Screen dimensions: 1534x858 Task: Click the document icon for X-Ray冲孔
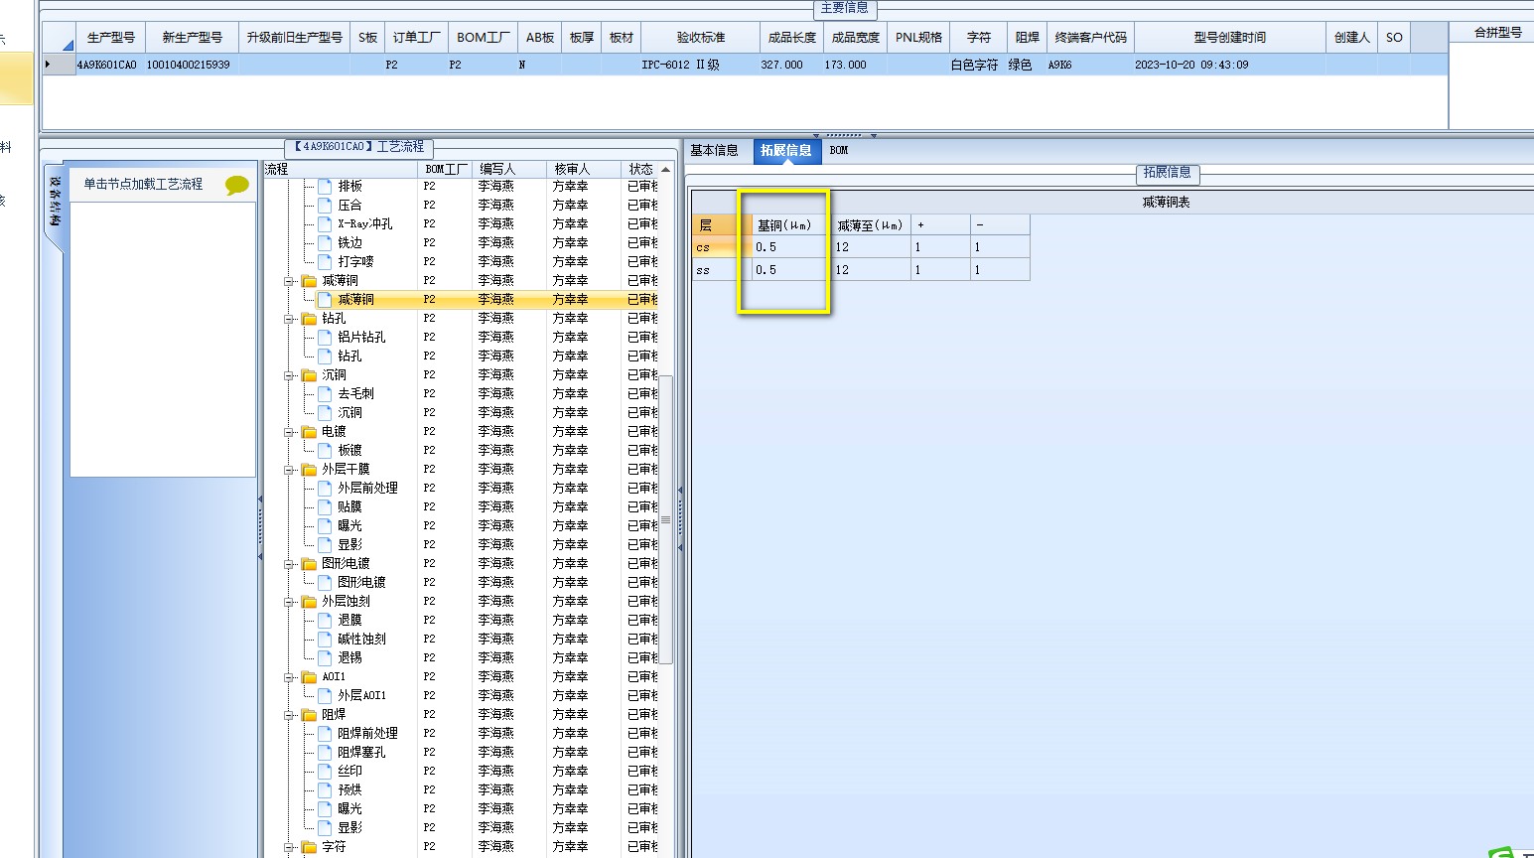click(x=325, y=223)
